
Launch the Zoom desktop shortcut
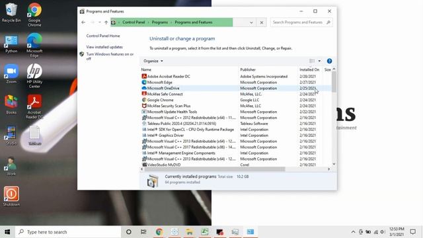pyautogui.click(x=11, y=74)
